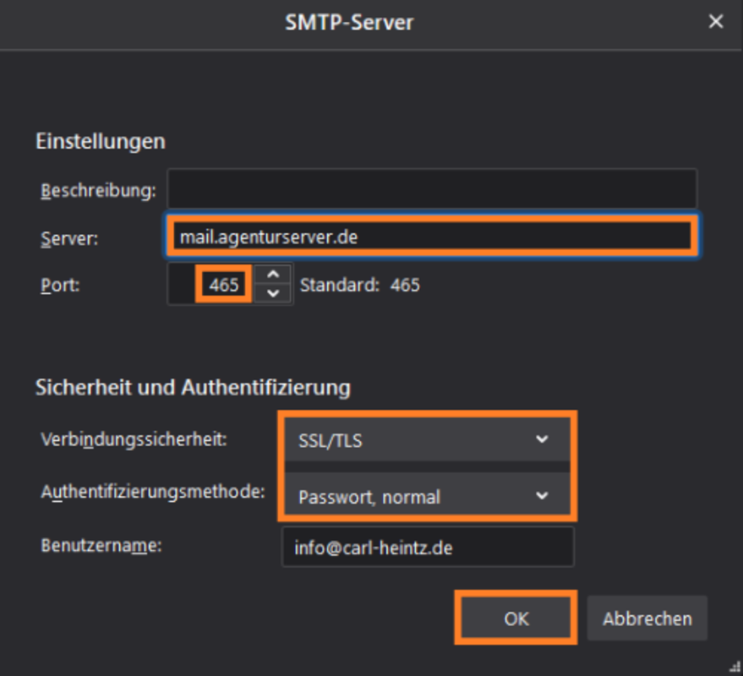
Task: Click the Server label text
Action: click(x=69, y=238)
